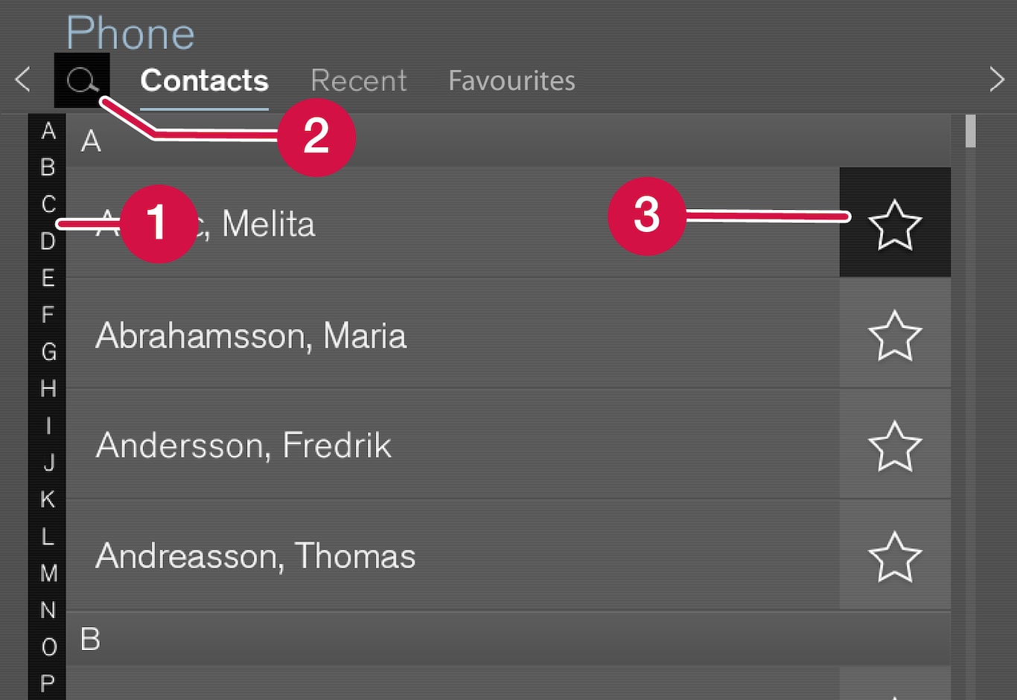Image resolution: width=1017 pixels, height=700 pixels.
Task: Switch to the Recent tab
Action: pyautogui.click(x=358, y=80)
